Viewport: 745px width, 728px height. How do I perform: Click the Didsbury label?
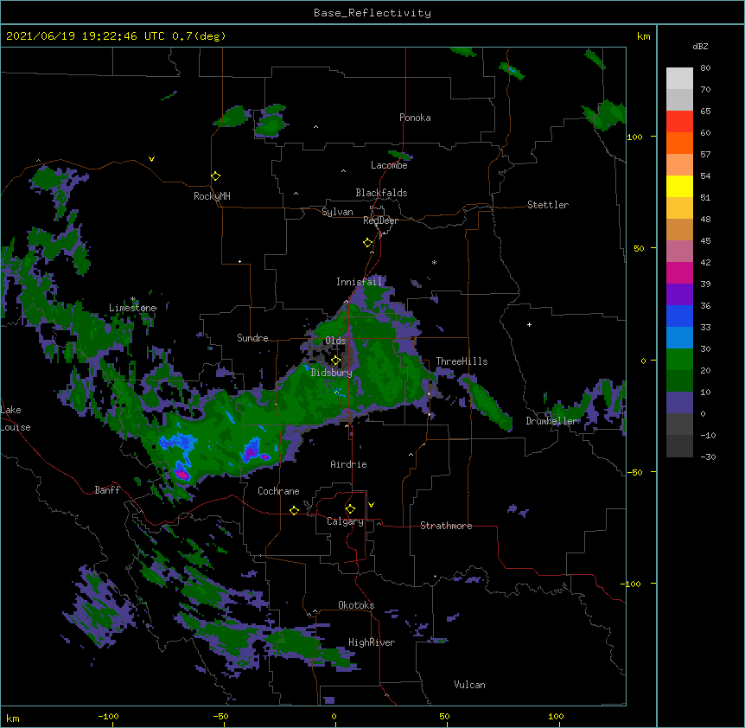pos(332,373)
